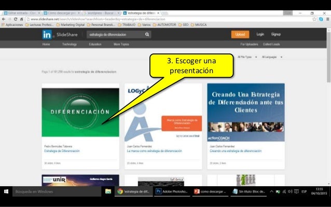Open the LOGyCA presentation thumbnail
Viewport: 331px width, 207px height.
tap(163, 112)
